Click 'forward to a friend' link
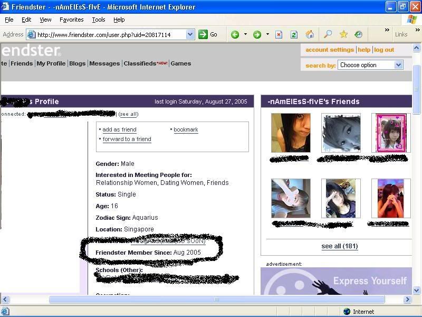422x317 pixels. 127,139
